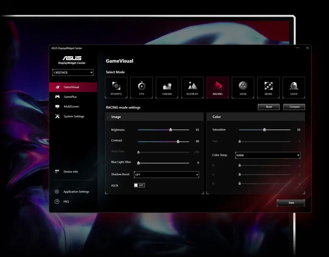Click the Contrast slider handle

pyautogui.click(x=178, y=142)
